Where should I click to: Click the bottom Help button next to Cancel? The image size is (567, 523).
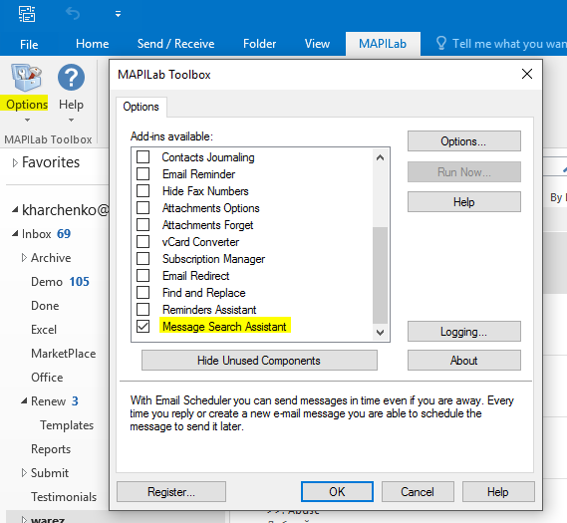click(498, 491)
